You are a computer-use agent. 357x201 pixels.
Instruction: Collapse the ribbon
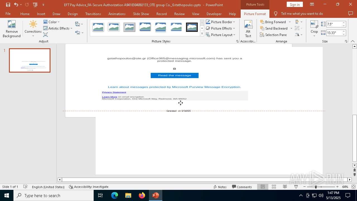coord(353,41)
